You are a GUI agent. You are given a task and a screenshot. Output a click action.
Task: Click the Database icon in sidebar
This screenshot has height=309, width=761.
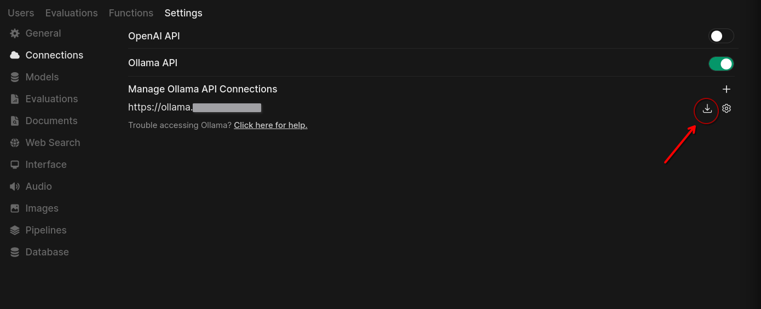coord(15,252)
